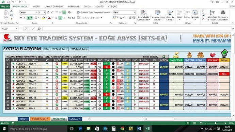Screen dimensions: 235x132
Task: Click the Clear eraser icon
Action: [x=203, y=19]
